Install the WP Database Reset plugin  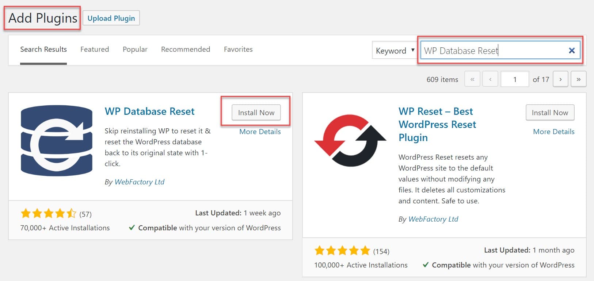[256, 113]
